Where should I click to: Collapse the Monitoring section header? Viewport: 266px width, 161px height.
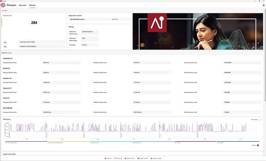pyautogui.click(x=6, y=119)
